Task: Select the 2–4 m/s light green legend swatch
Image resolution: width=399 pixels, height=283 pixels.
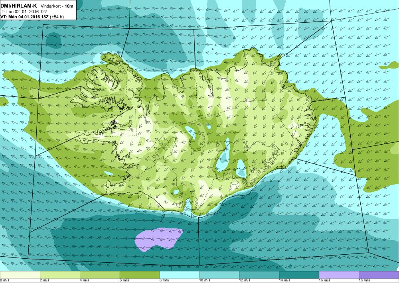Action: coord(60,275)
